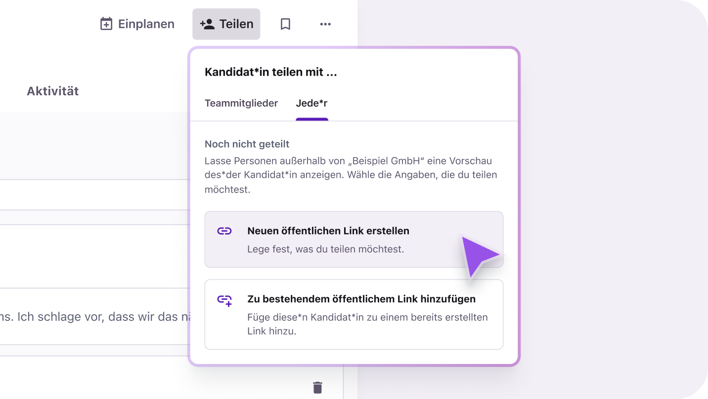Select the Jede*r tab

tap(311, 103)
